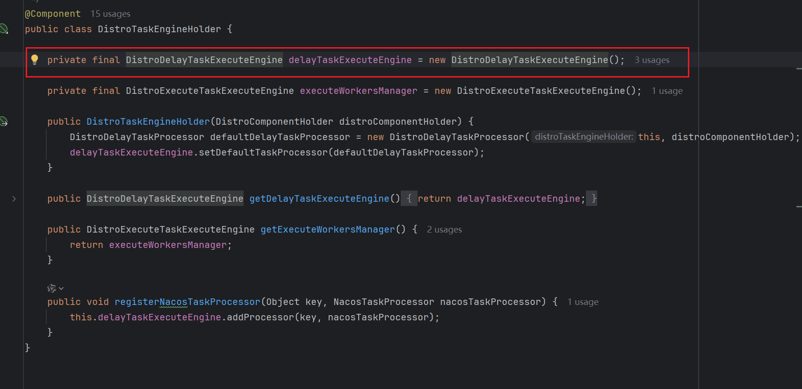Click the DistroTaskEngineHolder constructor name

pyautogui.click(x=148, y=122)
